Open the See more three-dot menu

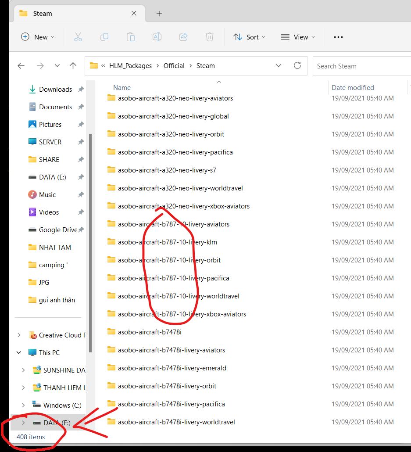click(338, 37)
